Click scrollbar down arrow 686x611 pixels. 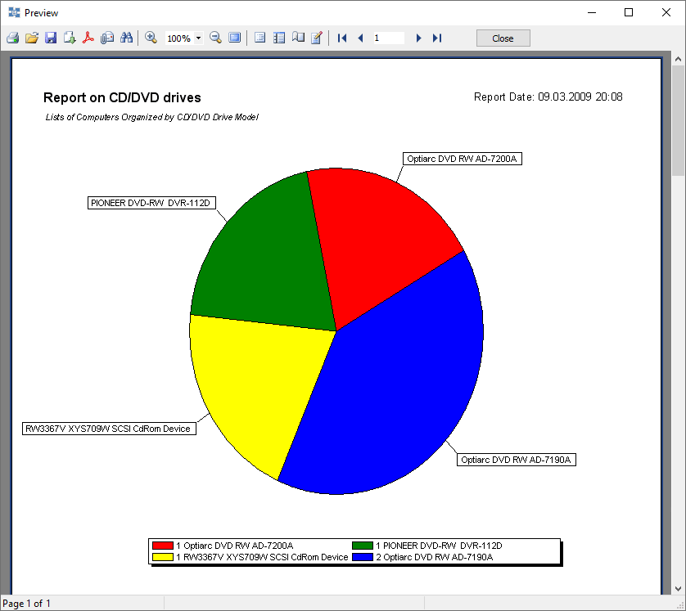(678, 588)
